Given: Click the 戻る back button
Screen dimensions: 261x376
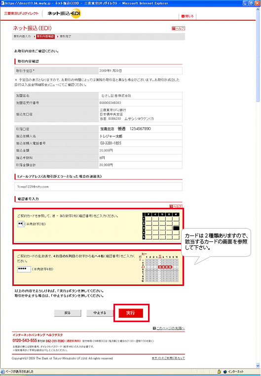Looking at the screenshot, I should 68,313.
